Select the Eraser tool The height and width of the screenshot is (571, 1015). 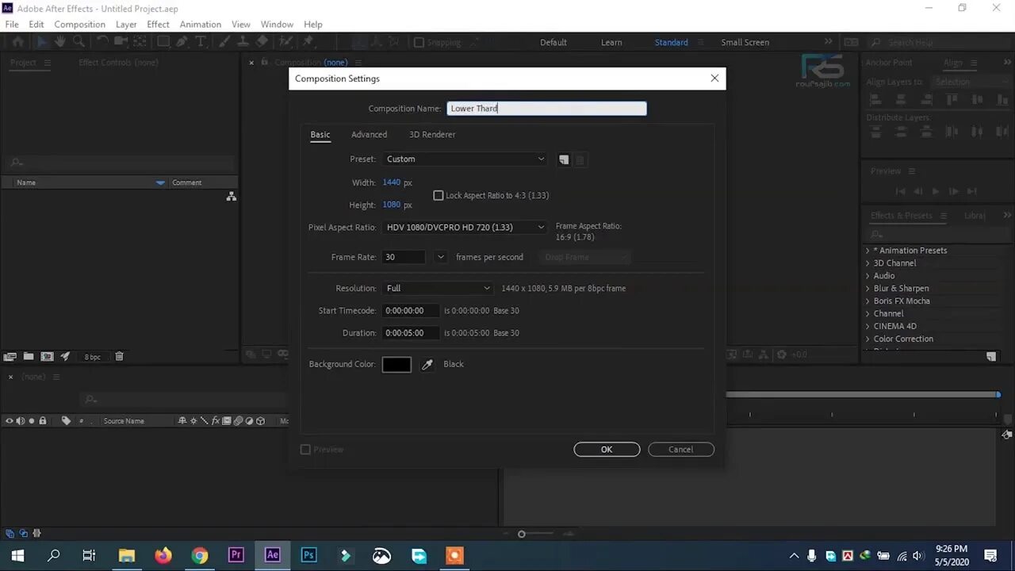click(x=262, y=42)
